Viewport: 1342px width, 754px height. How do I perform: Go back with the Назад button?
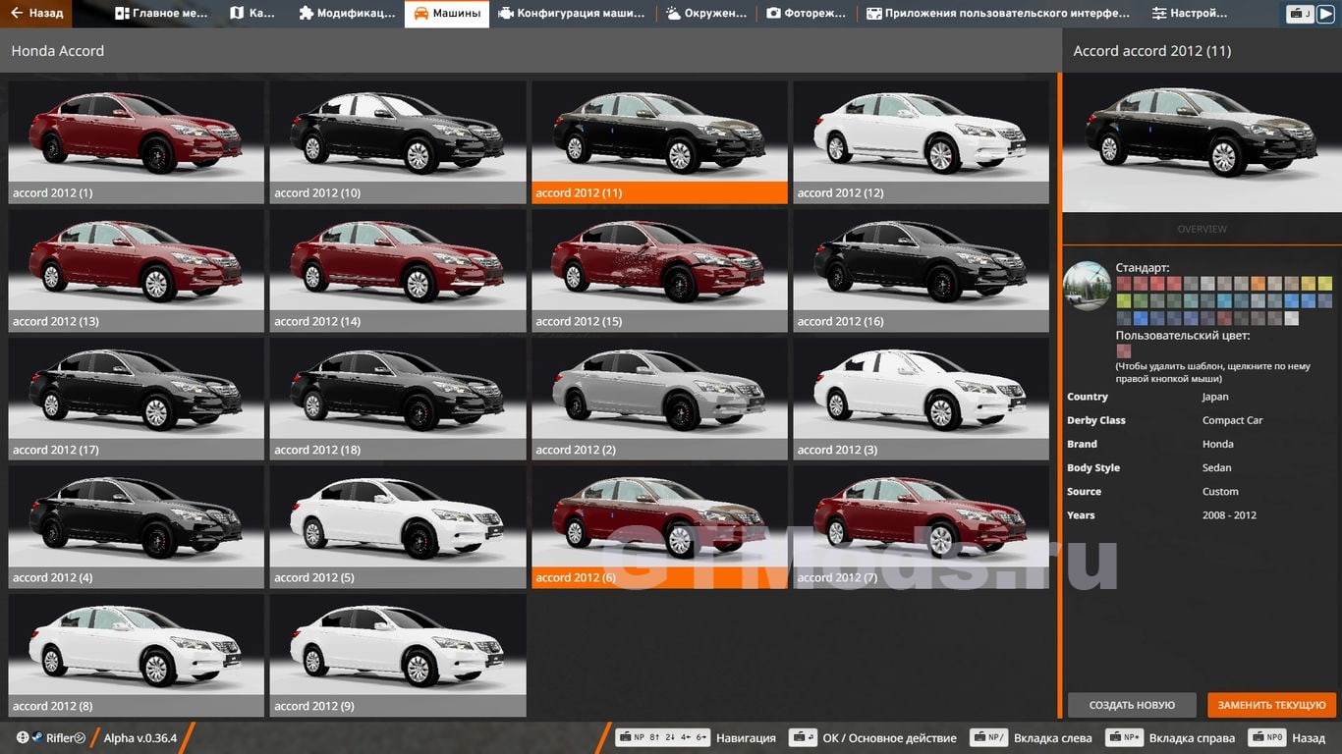36,14
